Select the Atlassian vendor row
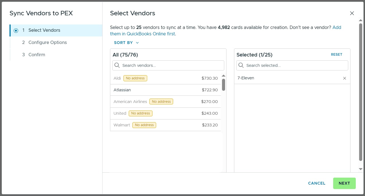365x196 pixels. [x=166, y=90]
